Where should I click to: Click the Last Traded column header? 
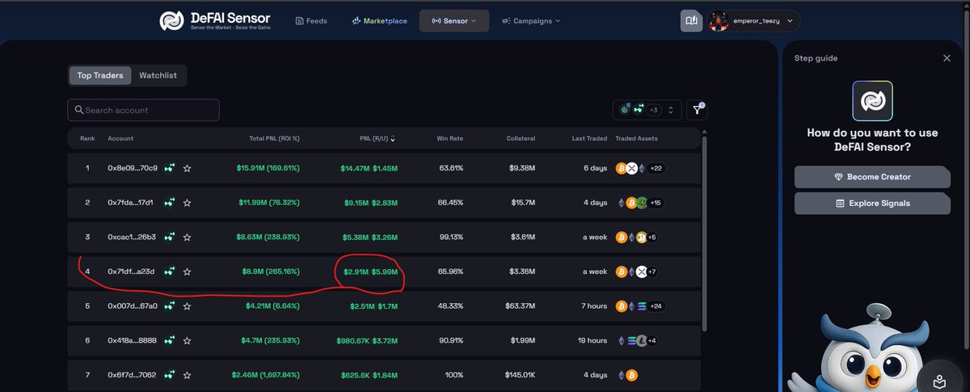click(x=589, y=138)
